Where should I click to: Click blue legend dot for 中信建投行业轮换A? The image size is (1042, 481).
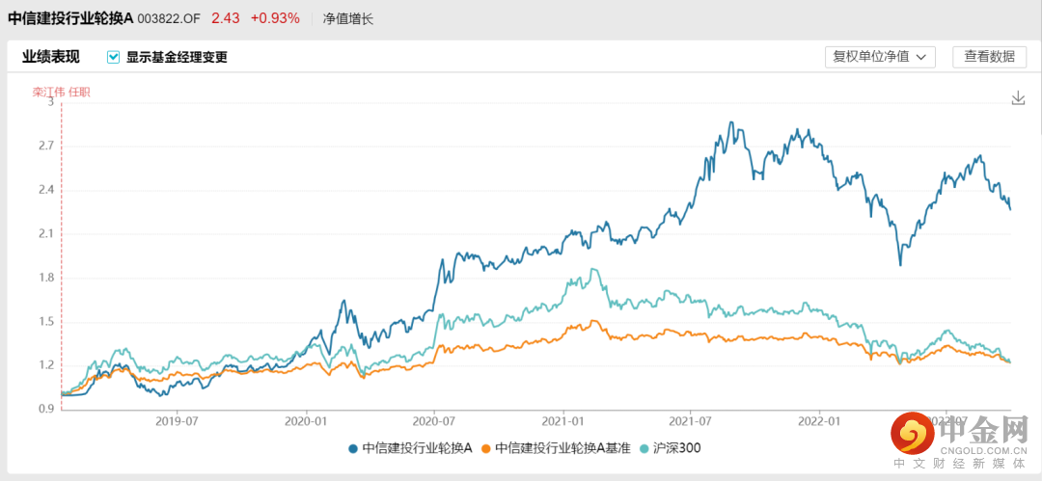(354, 448)
